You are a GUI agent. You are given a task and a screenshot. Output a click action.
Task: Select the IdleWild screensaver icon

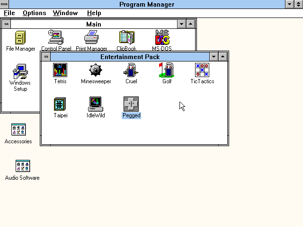[x=96, y=104]
